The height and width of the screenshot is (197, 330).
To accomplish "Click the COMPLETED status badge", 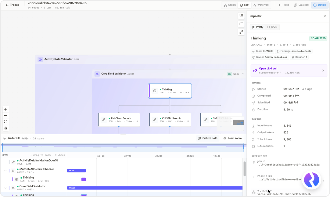I will 318,38.
